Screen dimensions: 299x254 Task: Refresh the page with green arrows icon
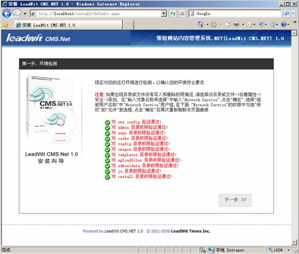coord(173,14)
